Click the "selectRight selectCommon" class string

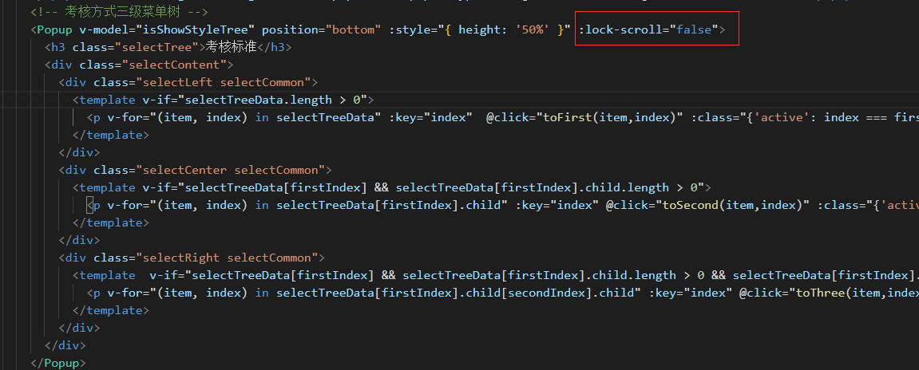coord(232,258)
